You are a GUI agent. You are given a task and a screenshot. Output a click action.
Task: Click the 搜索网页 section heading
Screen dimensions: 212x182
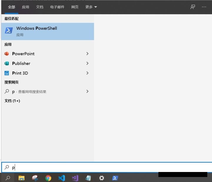tap(11, 82)
